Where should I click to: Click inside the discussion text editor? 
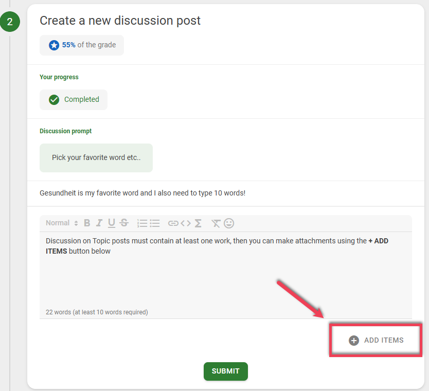(x=206, y=268)
